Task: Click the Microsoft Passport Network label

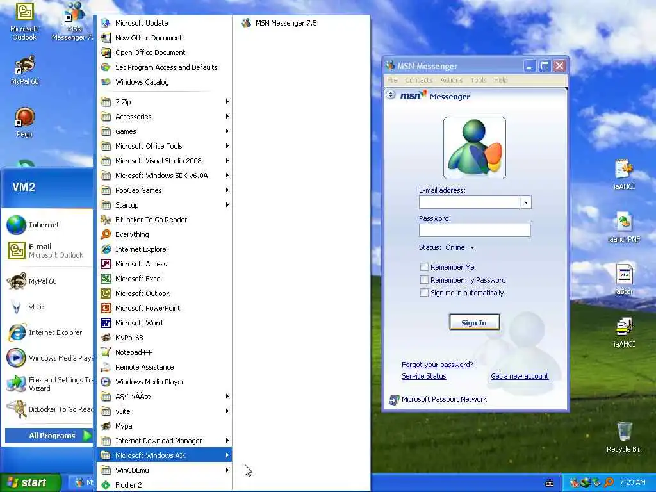Action: click(x=444, y=399)
